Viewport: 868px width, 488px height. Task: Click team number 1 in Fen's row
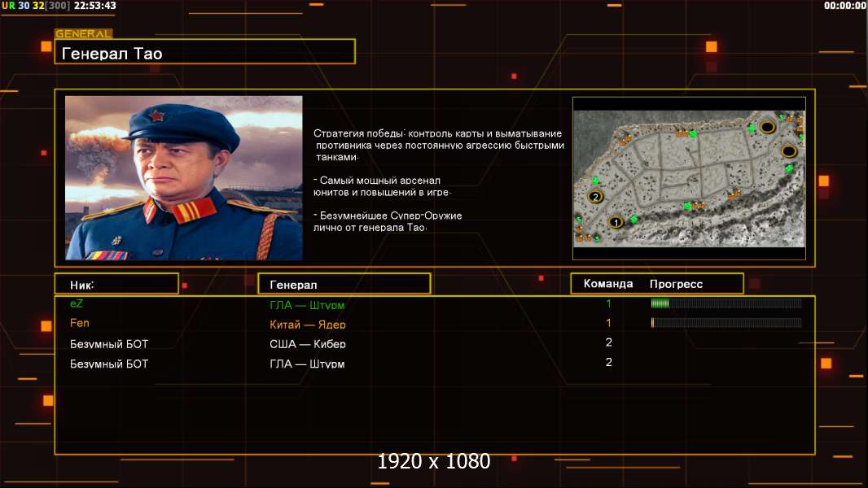(608, 323)
